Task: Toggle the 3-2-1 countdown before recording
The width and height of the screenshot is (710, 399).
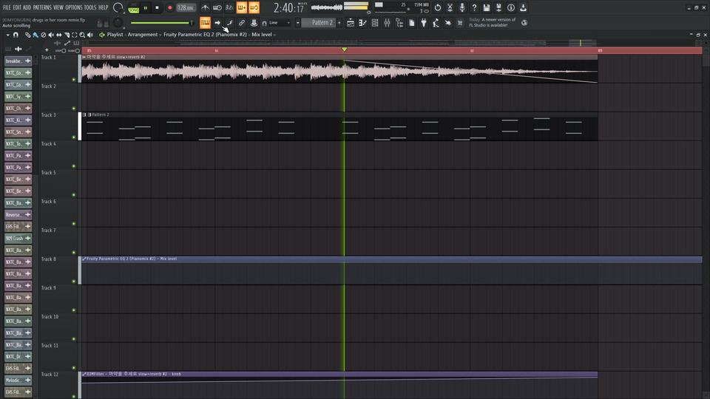Action: point(229,7)
